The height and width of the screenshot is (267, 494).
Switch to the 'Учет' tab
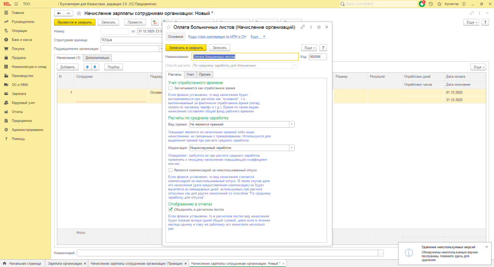point(191,74)
